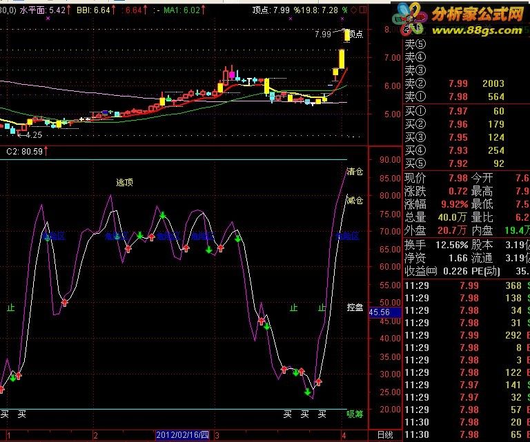Image resolution: width=530 pixels, height=442 pixels.
Task: Click the 卖① price 7.98
Action: (x=458, y=97)
